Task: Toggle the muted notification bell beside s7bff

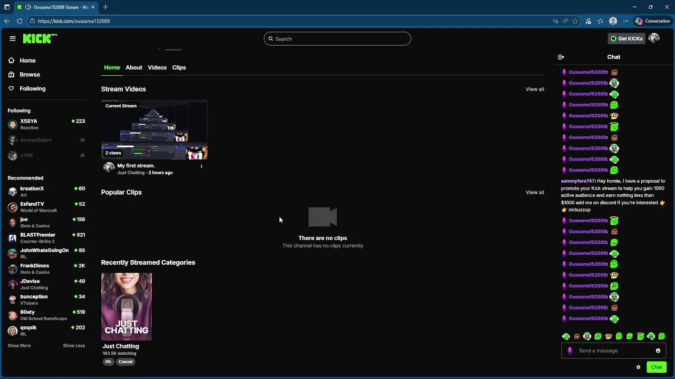Action: 82,155
